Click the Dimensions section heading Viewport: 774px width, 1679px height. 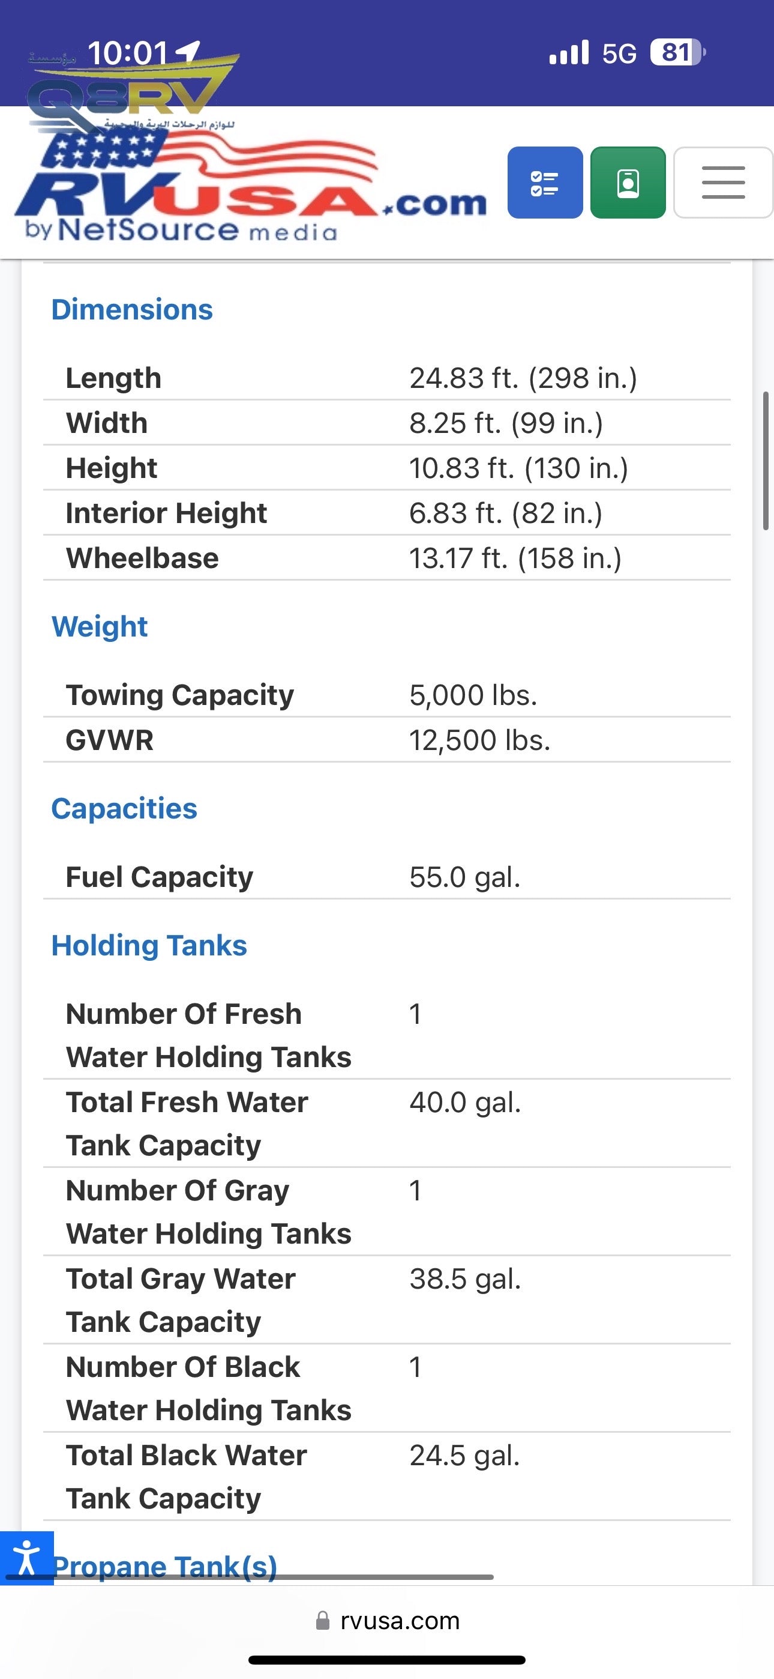(131, 310)
